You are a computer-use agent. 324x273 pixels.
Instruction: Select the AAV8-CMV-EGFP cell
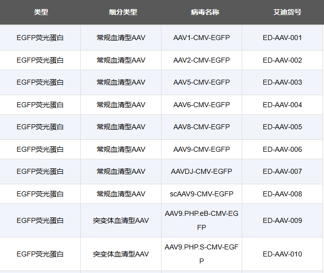[202, 127]
